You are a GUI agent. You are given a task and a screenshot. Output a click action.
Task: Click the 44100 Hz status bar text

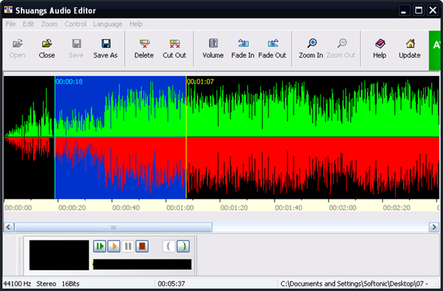(17, 284)
